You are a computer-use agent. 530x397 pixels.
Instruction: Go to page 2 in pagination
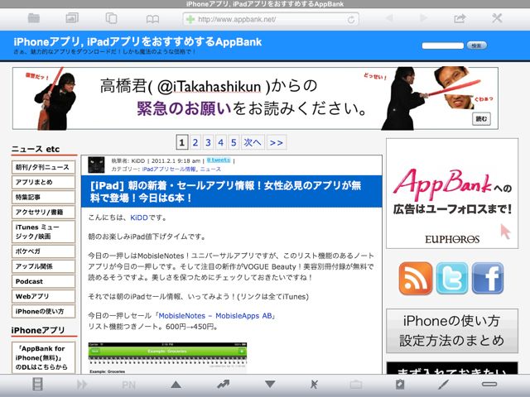195,142
